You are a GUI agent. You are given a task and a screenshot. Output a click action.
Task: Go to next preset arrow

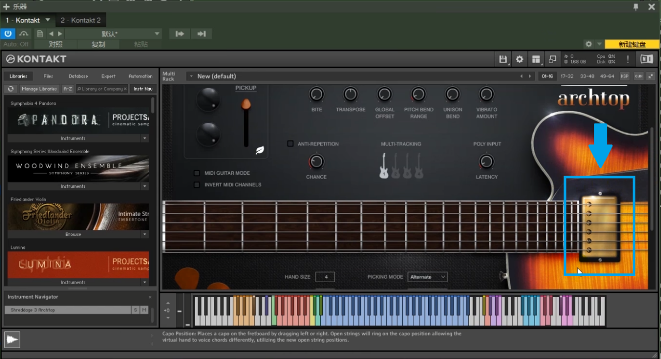60,34
